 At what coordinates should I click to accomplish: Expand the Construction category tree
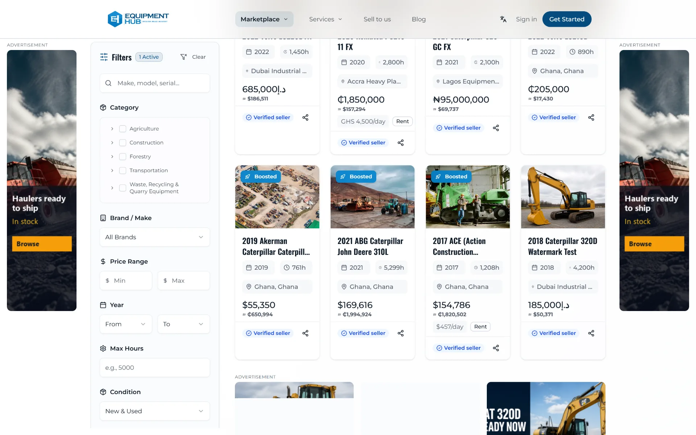pyautogui.click(x=112, y=143)
